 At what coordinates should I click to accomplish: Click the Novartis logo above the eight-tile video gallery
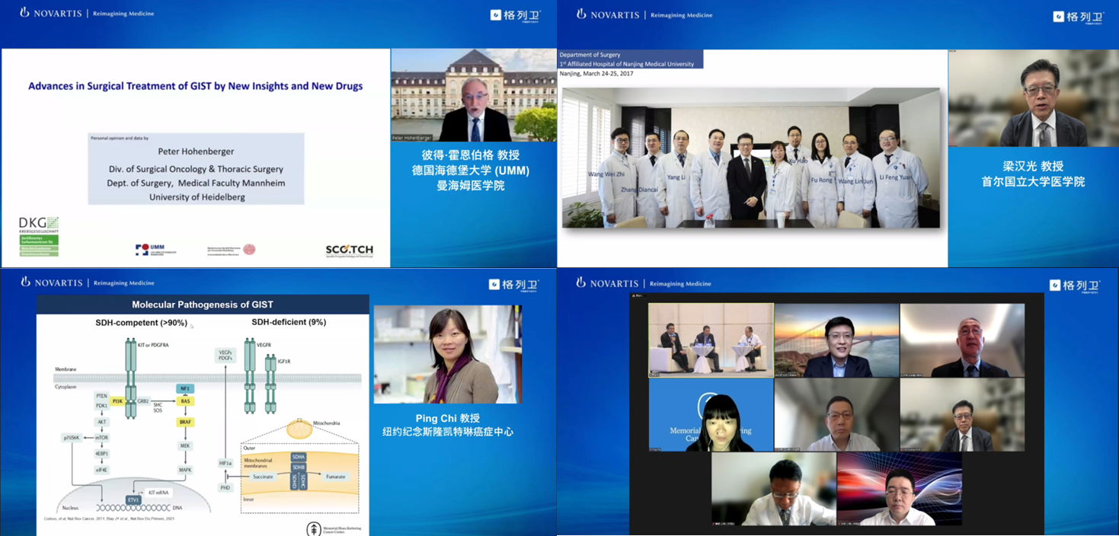(x=644, y=283)
